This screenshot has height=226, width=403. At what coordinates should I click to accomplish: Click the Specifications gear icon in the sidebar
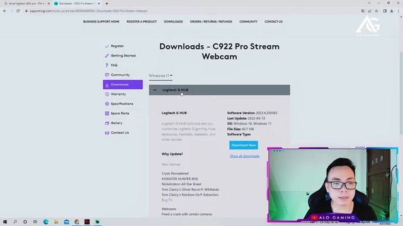point(107,104)
